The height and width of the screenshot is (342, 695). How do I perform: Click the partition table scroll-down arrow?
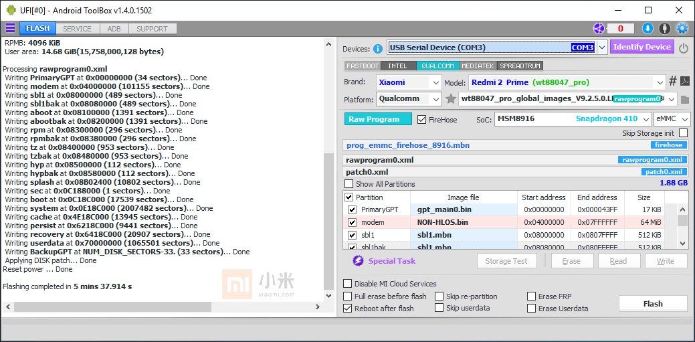pyautogui.click(x=683, y=243)
